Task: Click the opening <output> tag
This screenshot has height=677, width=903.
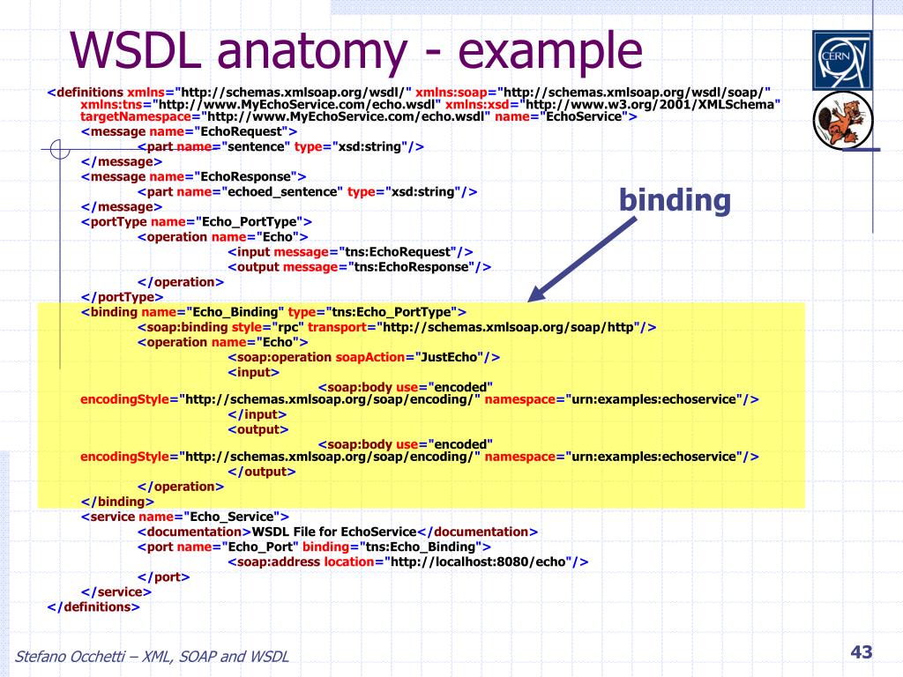Action: pos(257,429)
